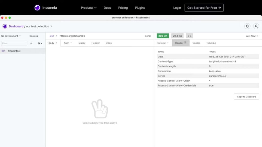
Task: Open the Docs website link
Action: pos(107,8)
